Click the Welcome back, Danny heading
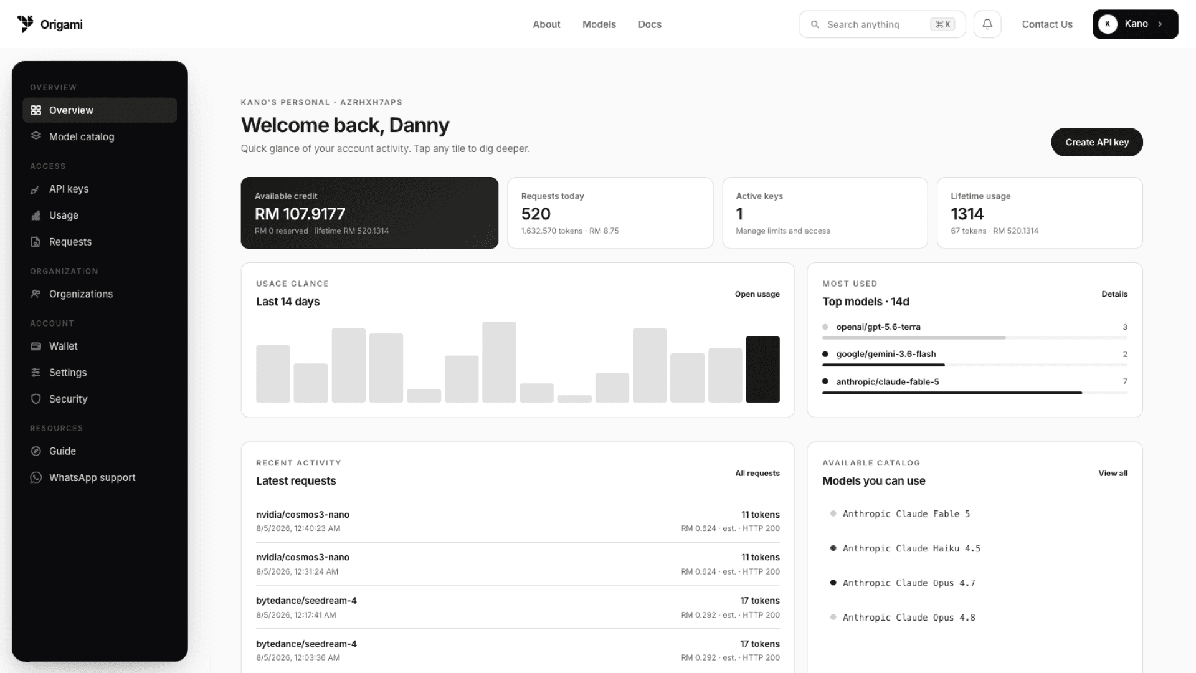The image size is (1196, 673). point(345,125)
